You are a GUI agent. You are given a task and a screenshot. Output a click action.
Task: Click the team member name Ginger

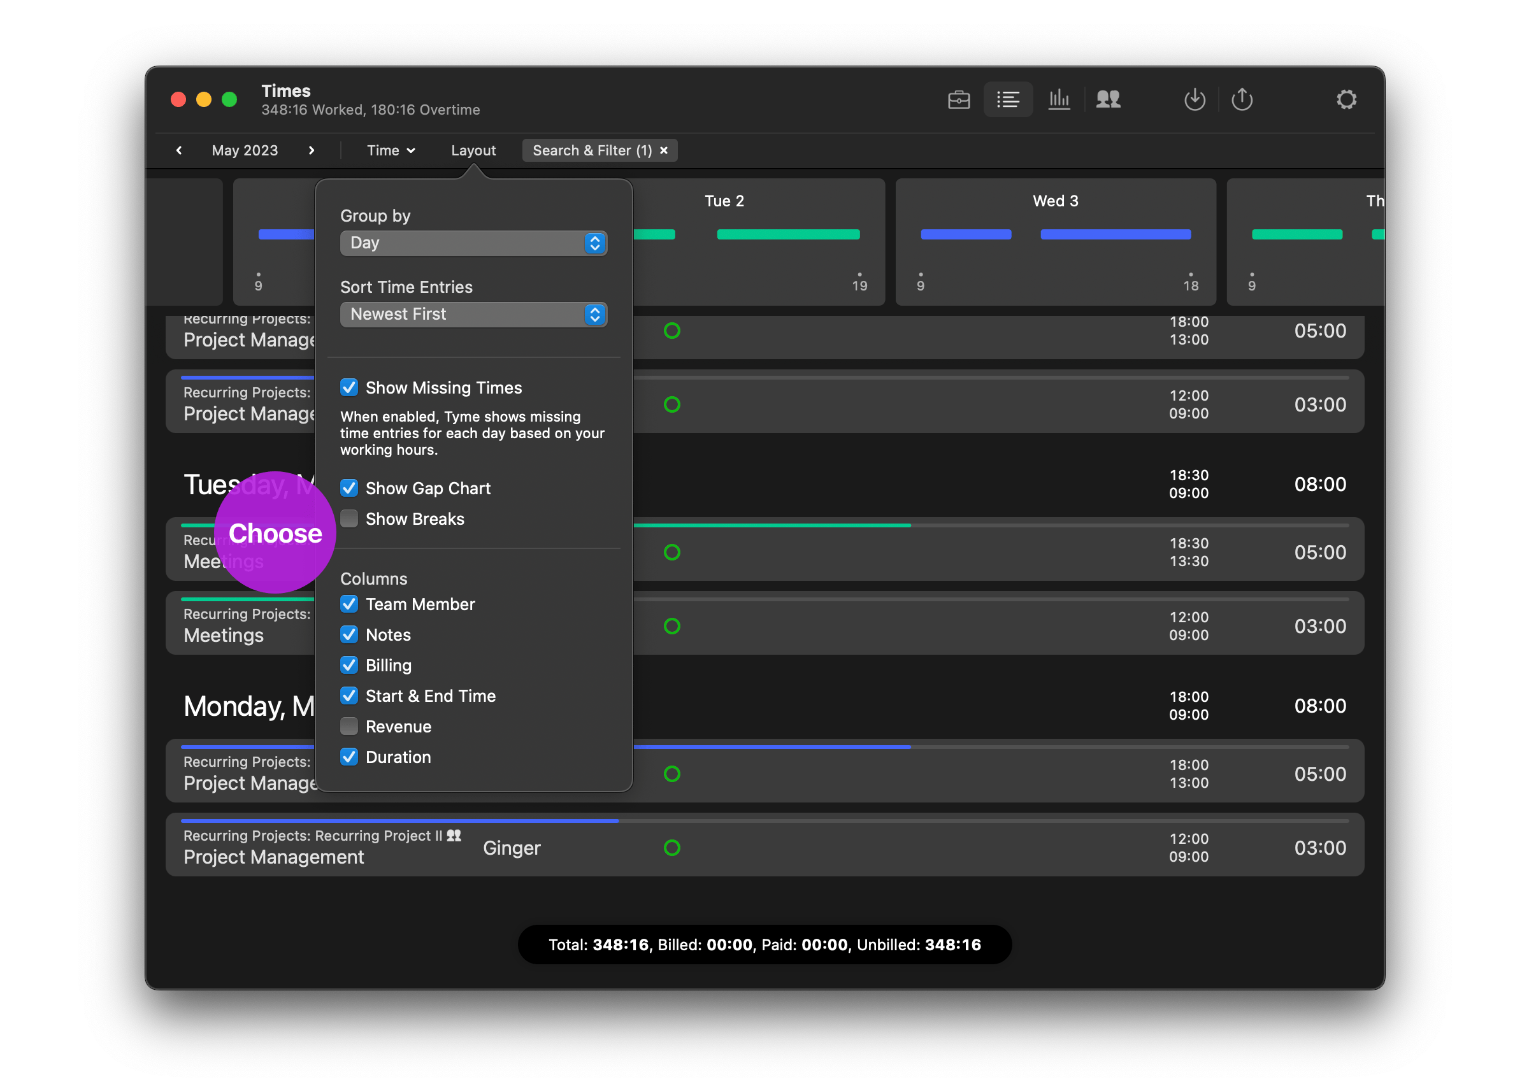pos(512,848)
